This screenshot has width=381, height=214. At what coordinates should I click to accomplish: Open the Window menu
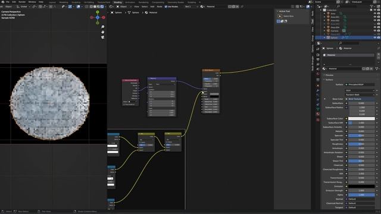pos(32,2)
